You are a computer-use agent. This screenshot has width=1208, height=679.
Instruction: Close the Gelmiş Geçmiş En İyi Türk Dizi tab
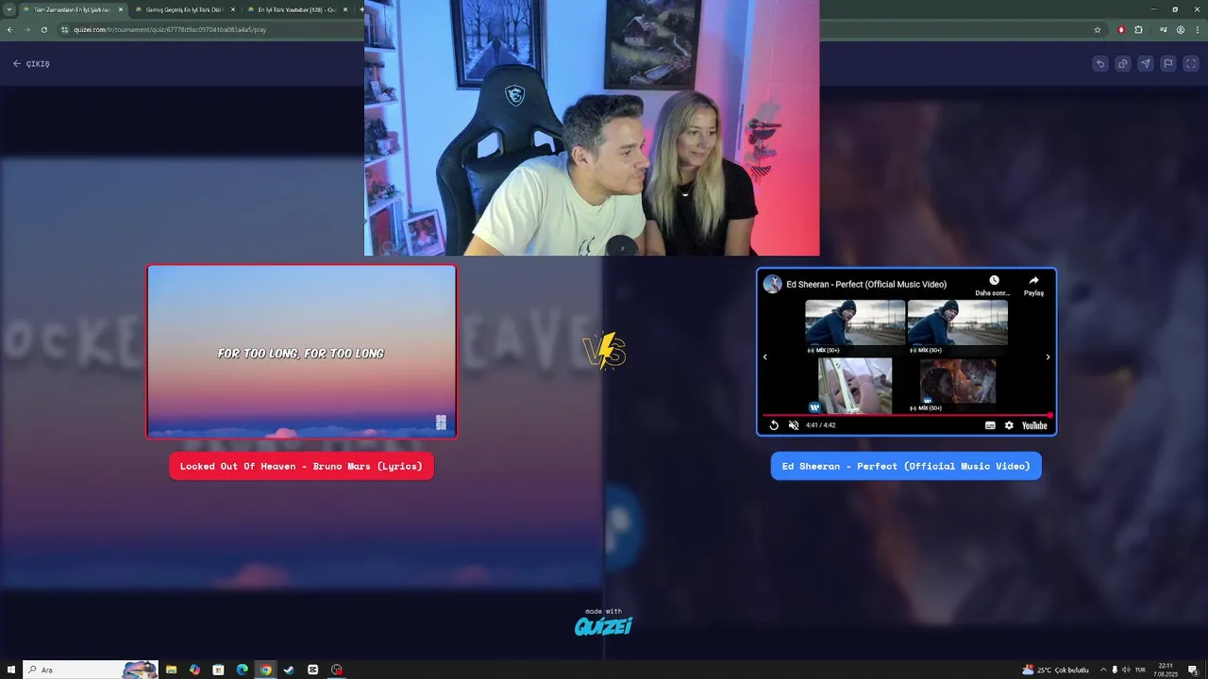pos(233,9)
